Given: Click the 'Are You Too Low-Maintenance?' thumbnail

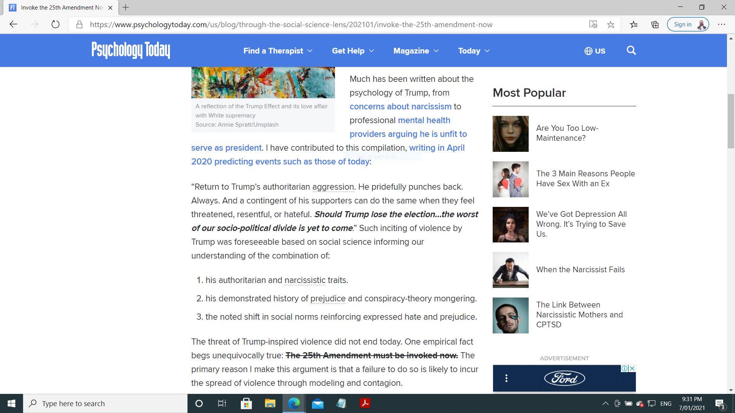Looking at the screenshot, I should click(x=510, y=134).
